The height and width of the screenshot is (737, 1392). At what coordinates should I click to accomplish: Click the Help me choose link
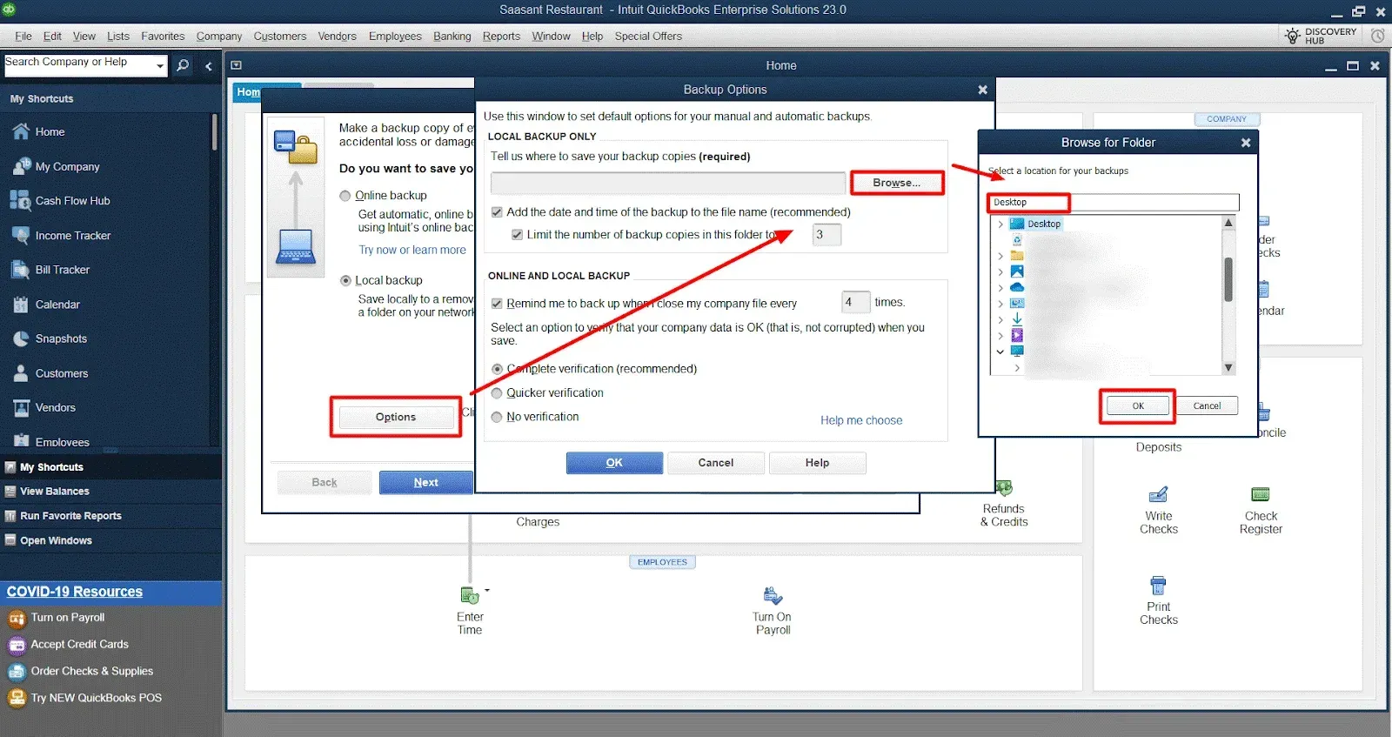point(860,420)
